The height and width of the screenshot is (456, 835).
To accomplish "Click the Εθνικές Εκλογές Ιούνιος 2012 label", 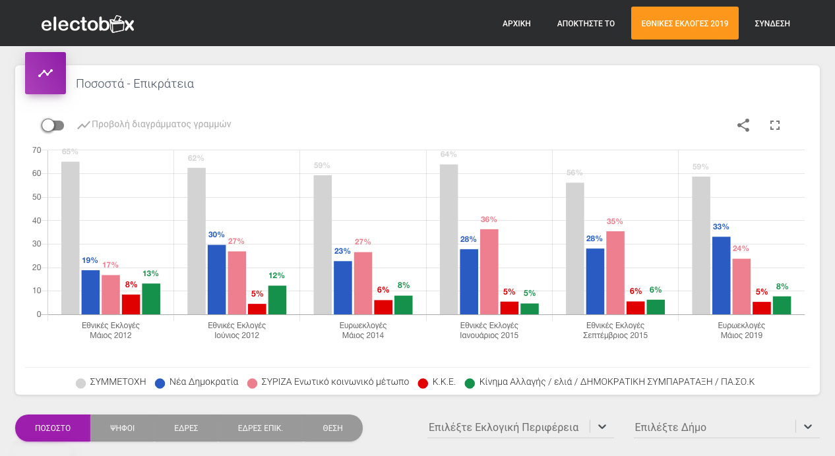I will [237, 330].
